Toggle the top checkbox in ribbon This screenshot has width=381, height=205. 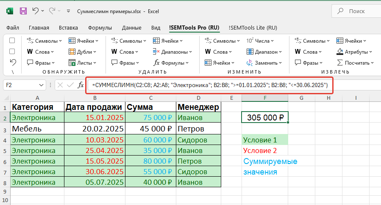tap(12, 41)
